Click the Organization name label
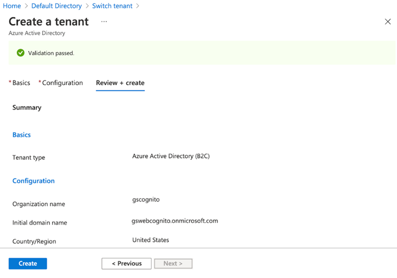 click(x=39, y=204)
